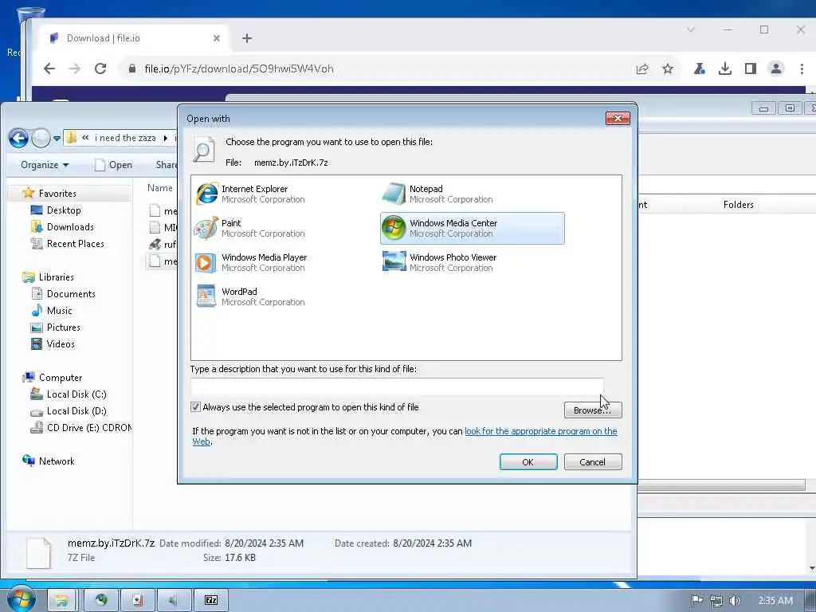Open the Organize menu in Explorer
The image size is (816, 612).
point(45,165)
